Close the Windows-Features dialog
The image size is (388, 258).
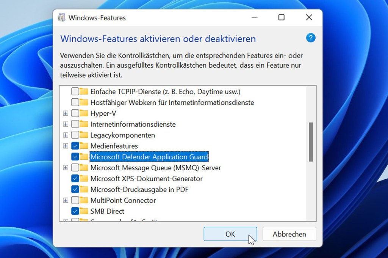[309, 17]
